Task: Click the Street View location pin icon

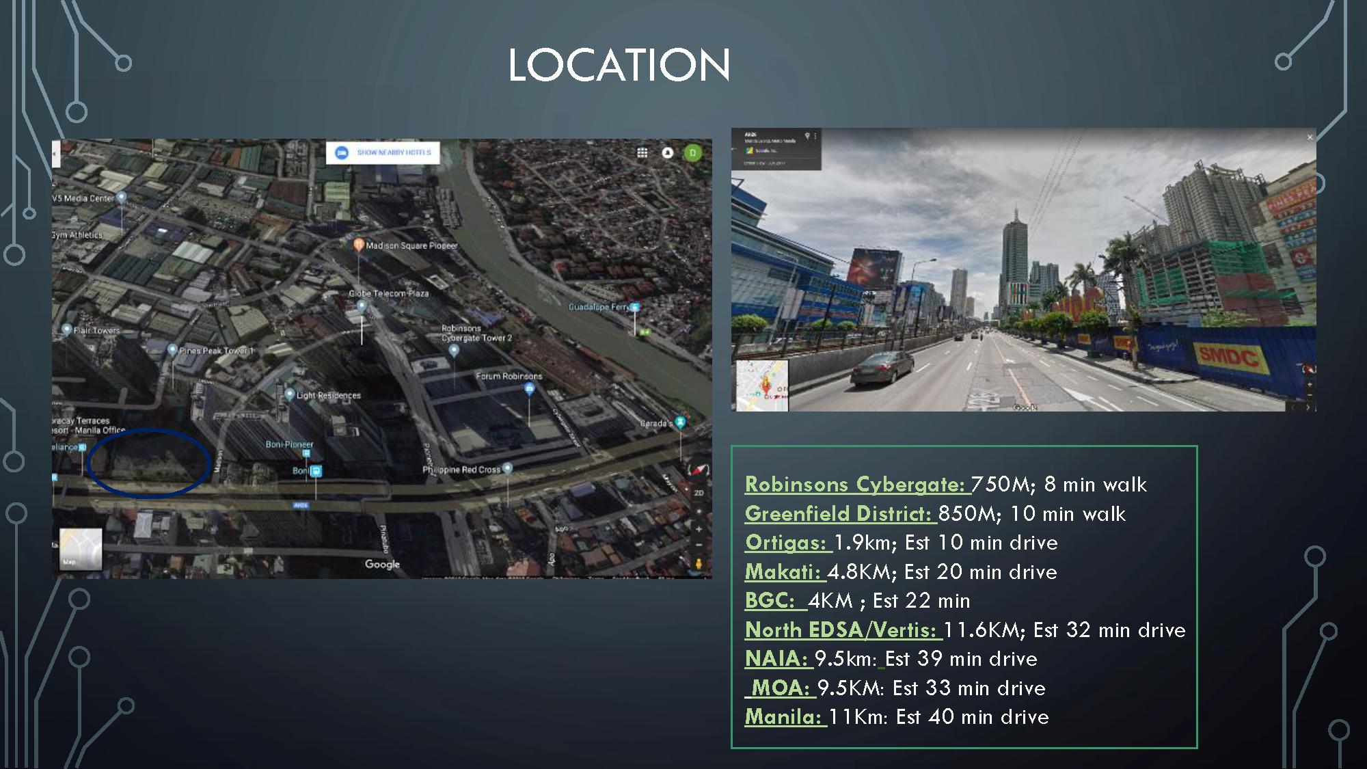Action: (x=807, y=137)
